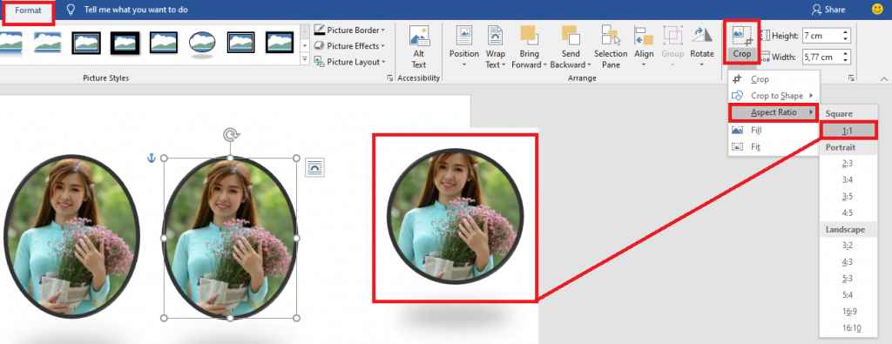Open the Format ribbon tab
This screenshot has height=344, width=892.
click(29, 10)
